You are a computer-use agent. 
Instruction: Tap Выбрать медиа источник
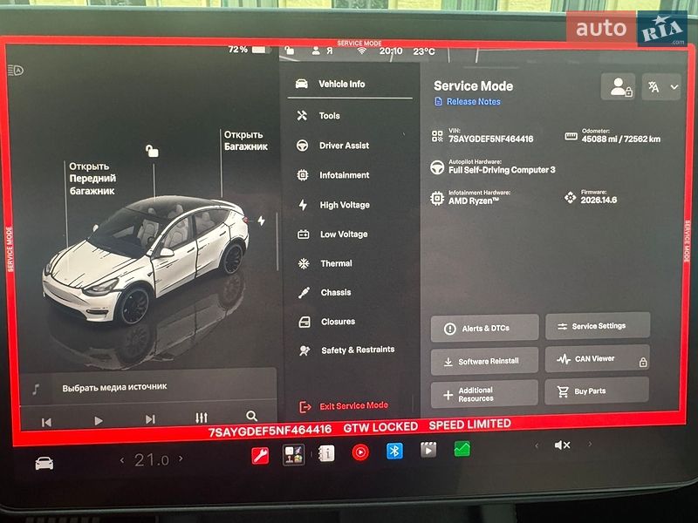point(114,387)
